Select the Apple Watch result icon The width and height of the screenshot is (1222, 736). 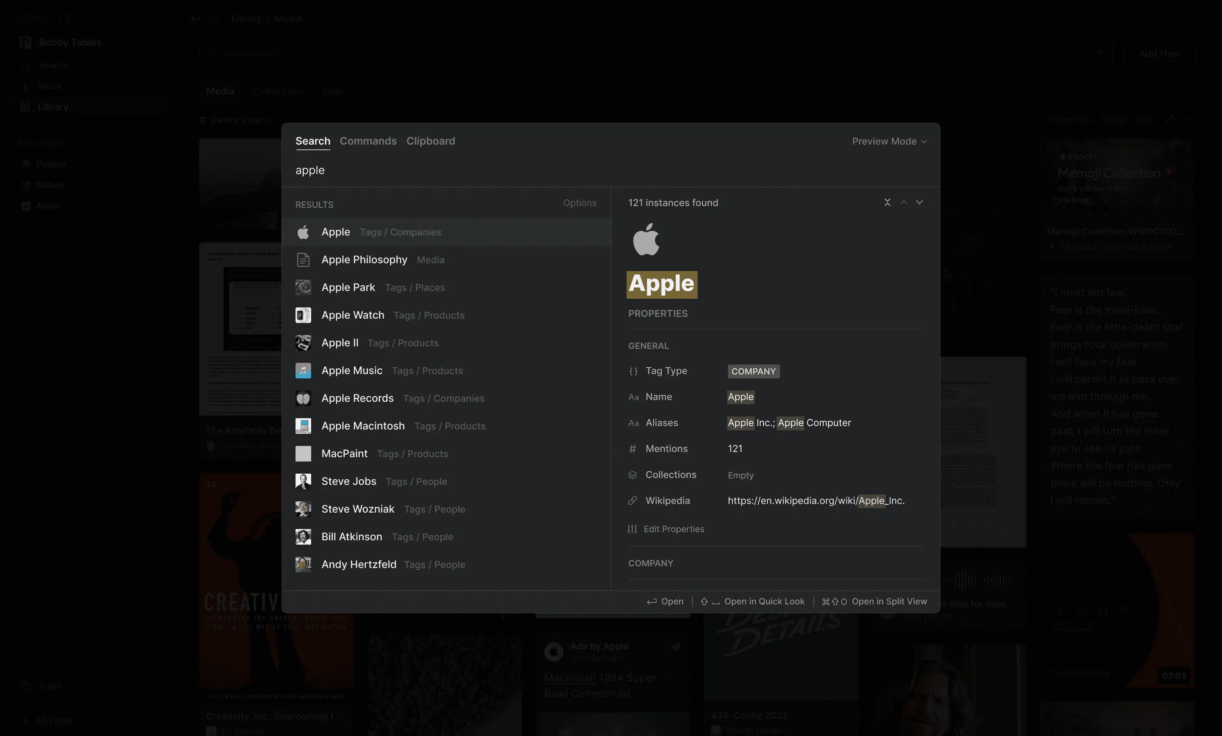pos(303,315)
